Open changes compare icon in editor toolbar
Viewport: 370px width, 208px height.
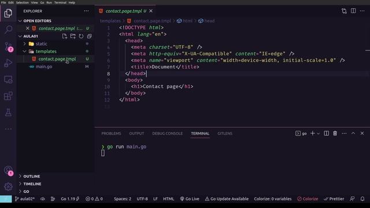click(x=344, y=11)
